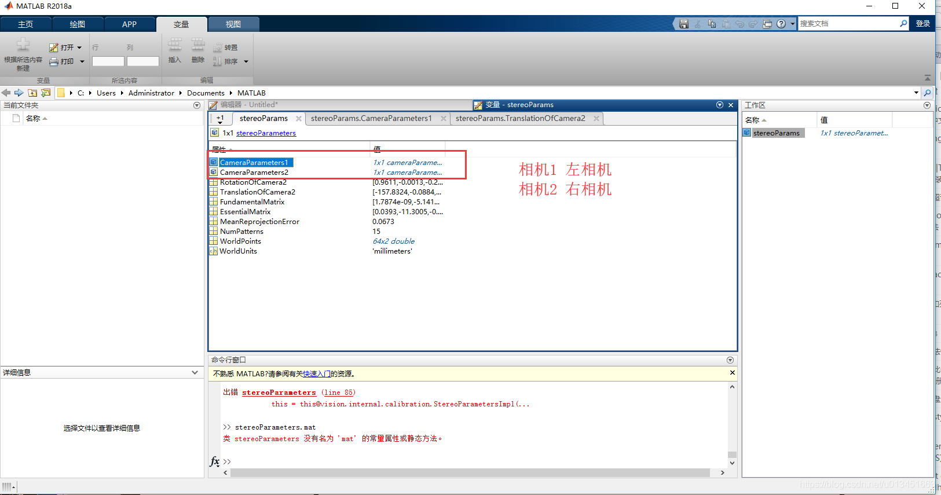
Task: Click the Delete rows icon
Action: pyautogui.click(x=198, y=45)
